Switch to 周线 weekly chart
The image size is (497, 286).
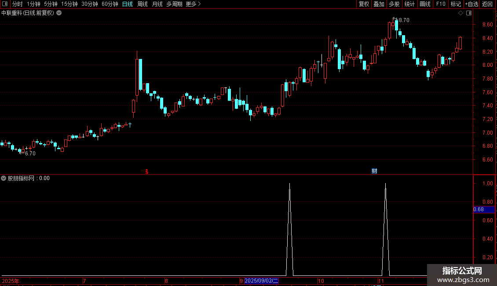click(x=143, y=4)
